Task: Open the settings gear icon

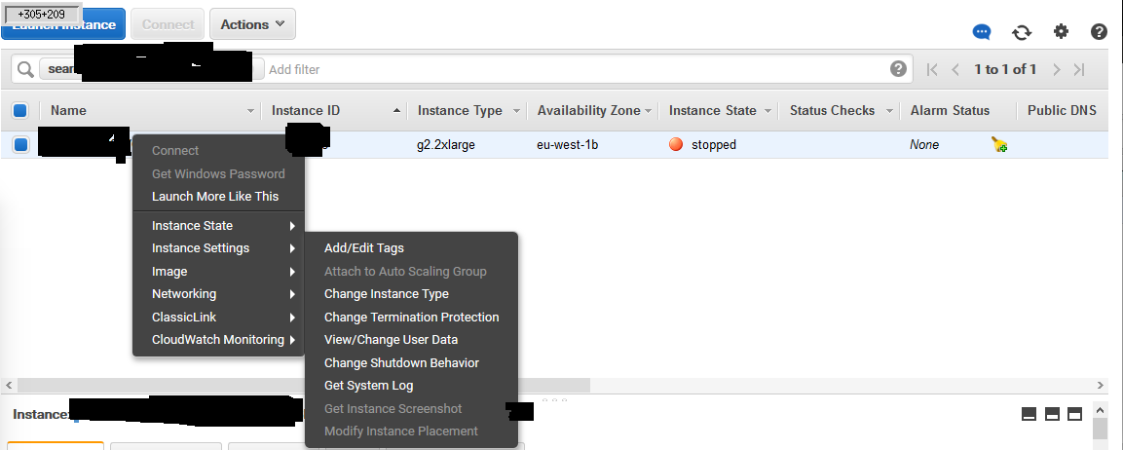Action: coord(1061,32)
